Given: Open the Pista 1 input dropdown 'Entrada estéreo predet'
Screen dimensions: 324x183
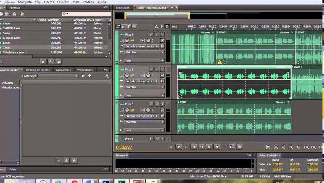Looking at the screenshot, I should click(x=141, y=46).
